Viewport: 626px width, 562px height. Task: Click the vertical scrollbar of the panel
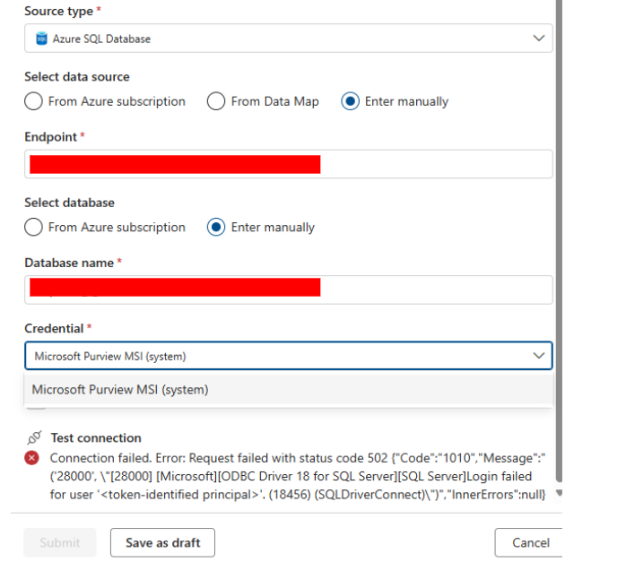pyautogui.click(x=559, y=239)
